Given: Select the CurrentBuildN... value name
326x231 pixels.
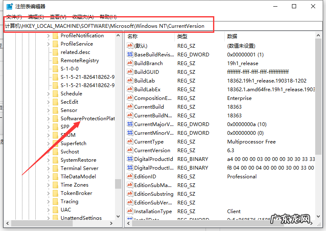Looking at the screenshot, I should pyautogui.click(x=153, y=116).
